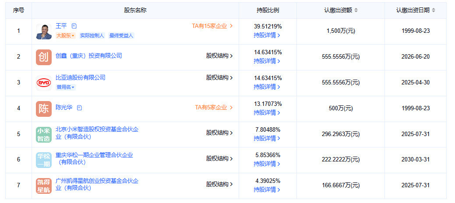455x203 pixels.
Task: Click the 股东名称 column header
Action: click(x=135, y=10)
